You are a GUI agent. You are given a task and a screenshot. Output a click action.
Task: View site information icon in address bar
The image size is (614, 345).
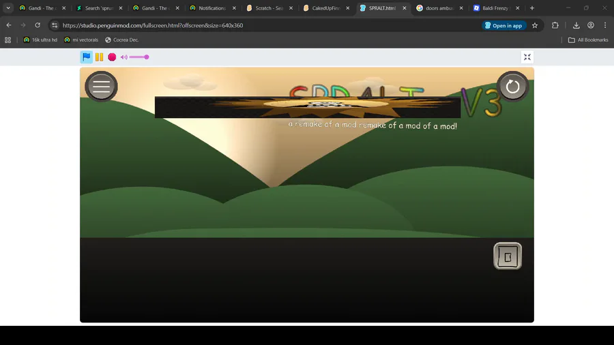click(55, 25)
